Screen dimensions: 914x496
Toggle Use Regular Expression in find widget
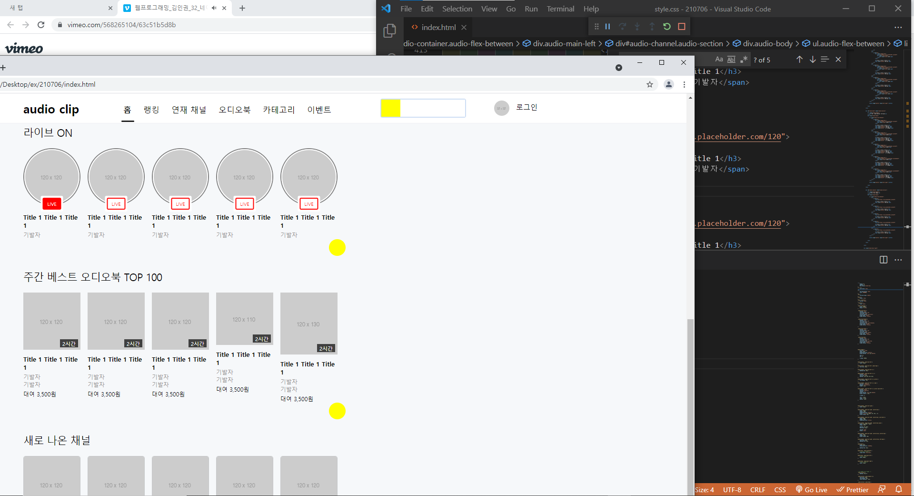(x=744, y=60)
